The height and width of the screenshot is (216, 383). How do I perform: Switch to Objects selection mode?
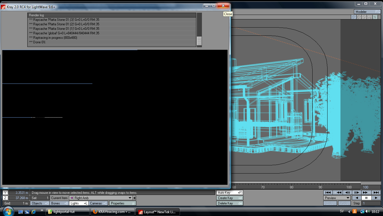tap(40, 203)
